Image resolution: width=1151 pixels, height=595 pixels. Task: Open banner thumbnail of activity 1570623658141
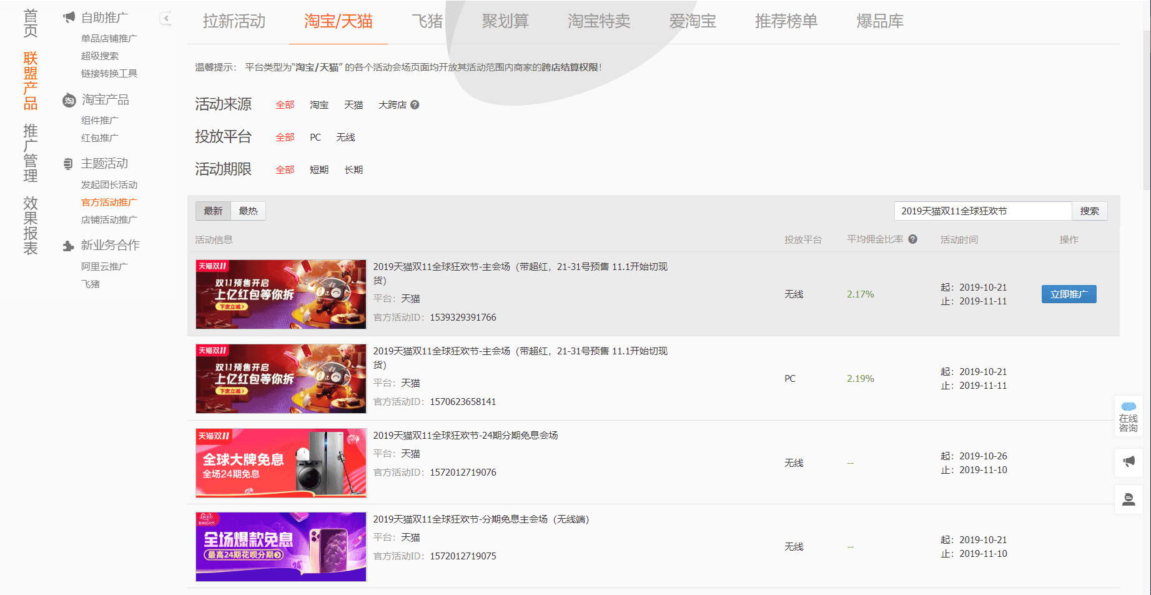(281, 379)
